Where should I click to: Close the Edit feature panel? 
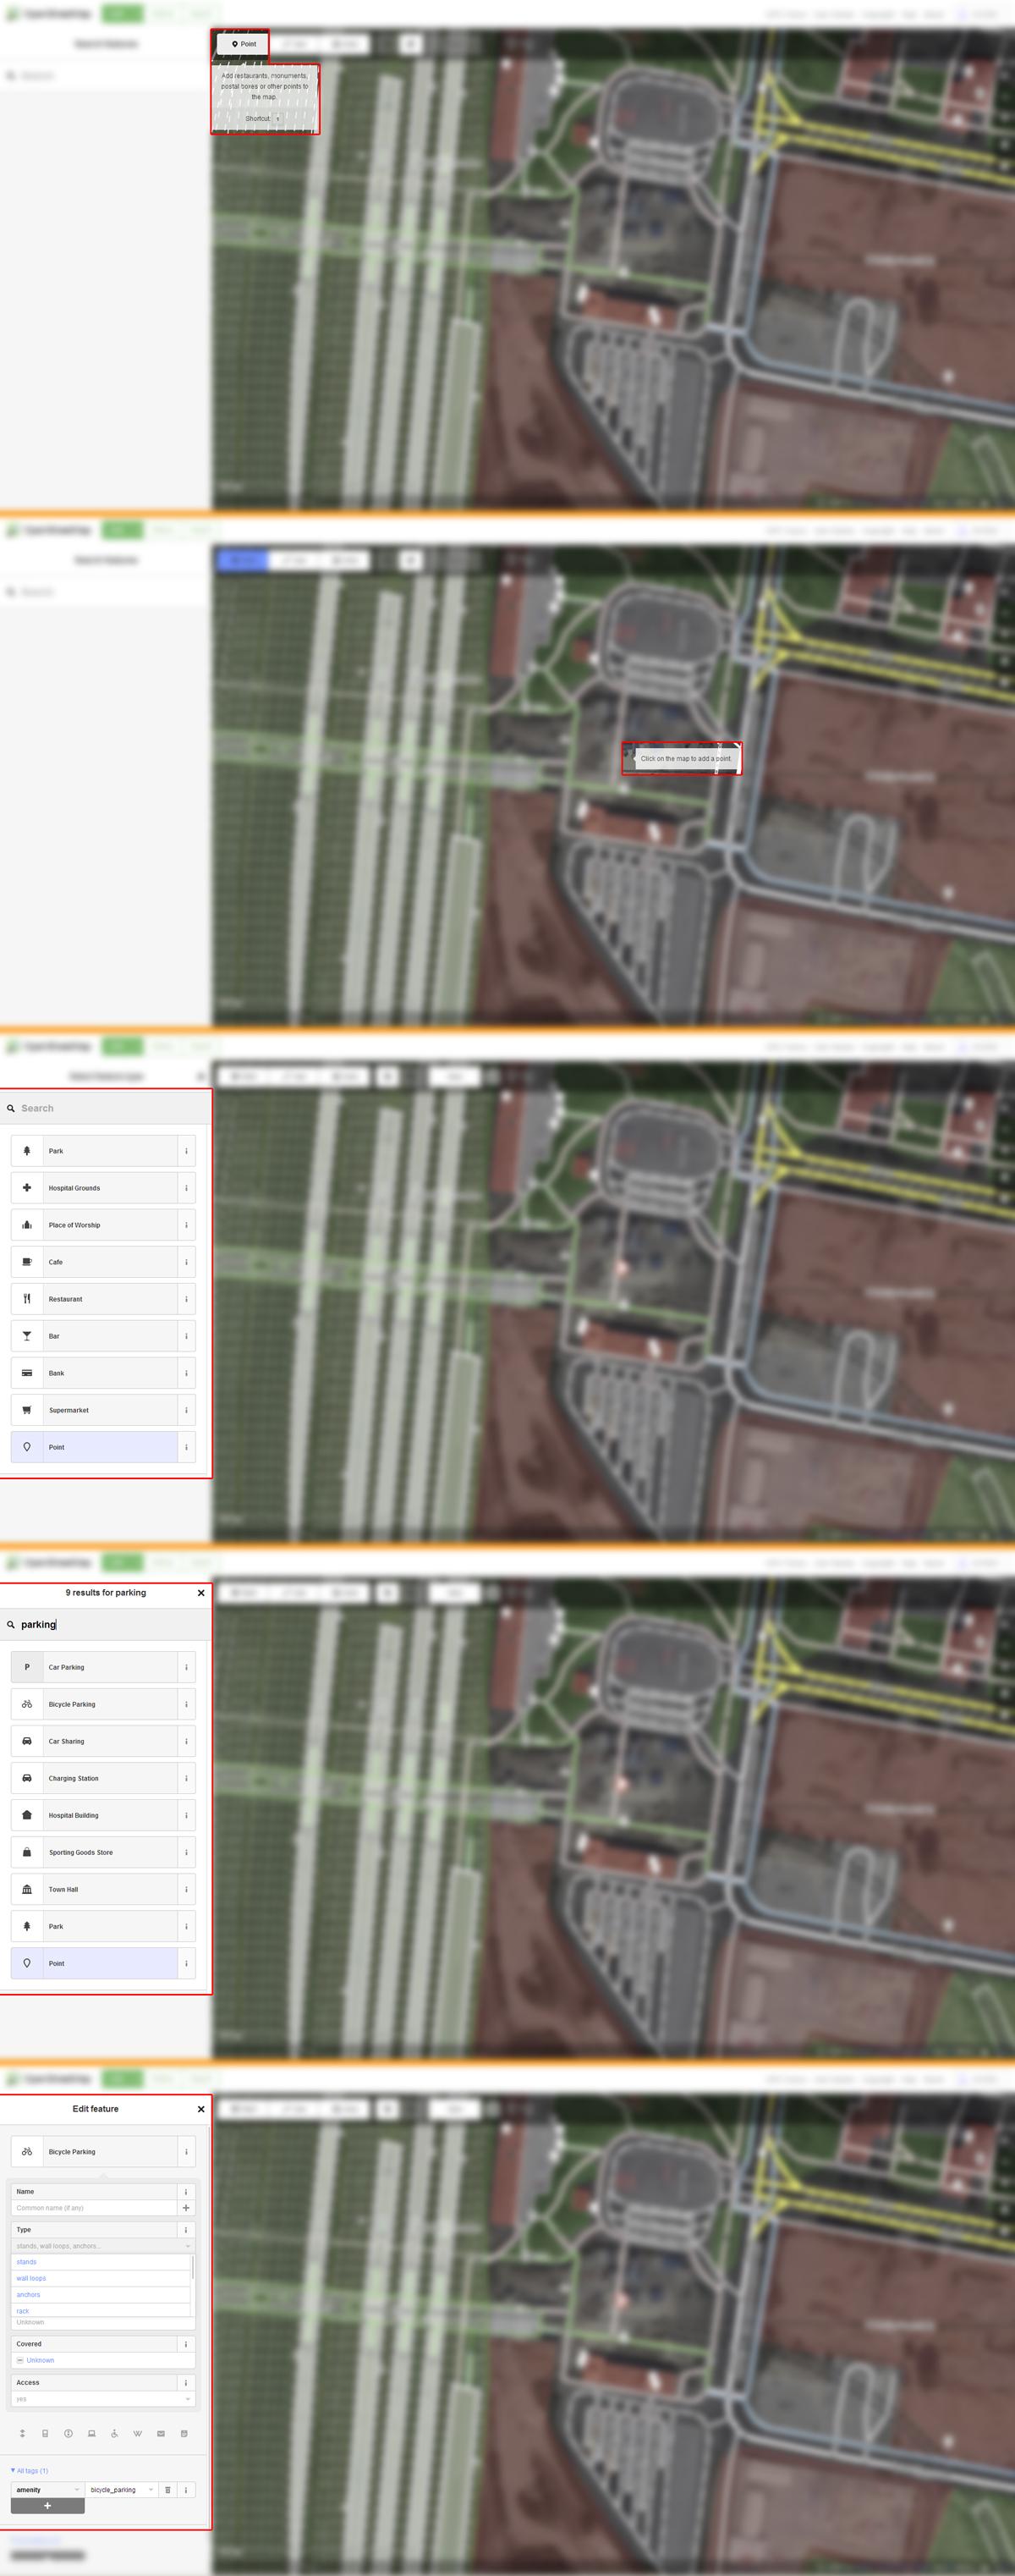tap(200, 2109)
